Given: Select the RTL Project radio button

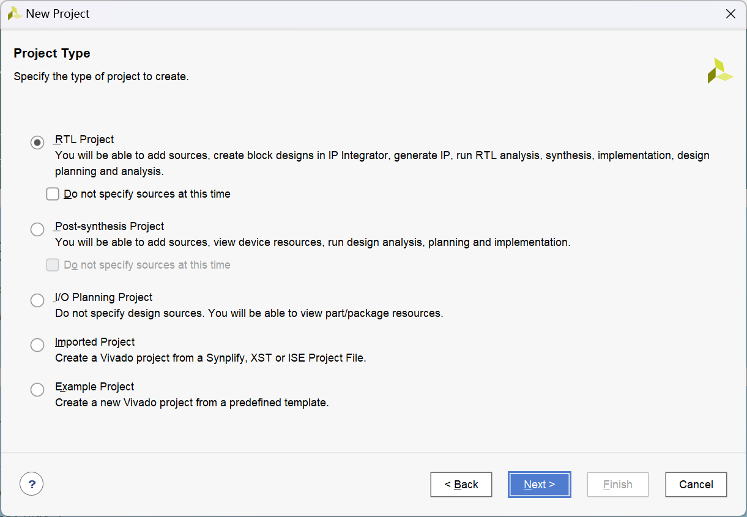Looking at the screenshot, I should 37,143.
